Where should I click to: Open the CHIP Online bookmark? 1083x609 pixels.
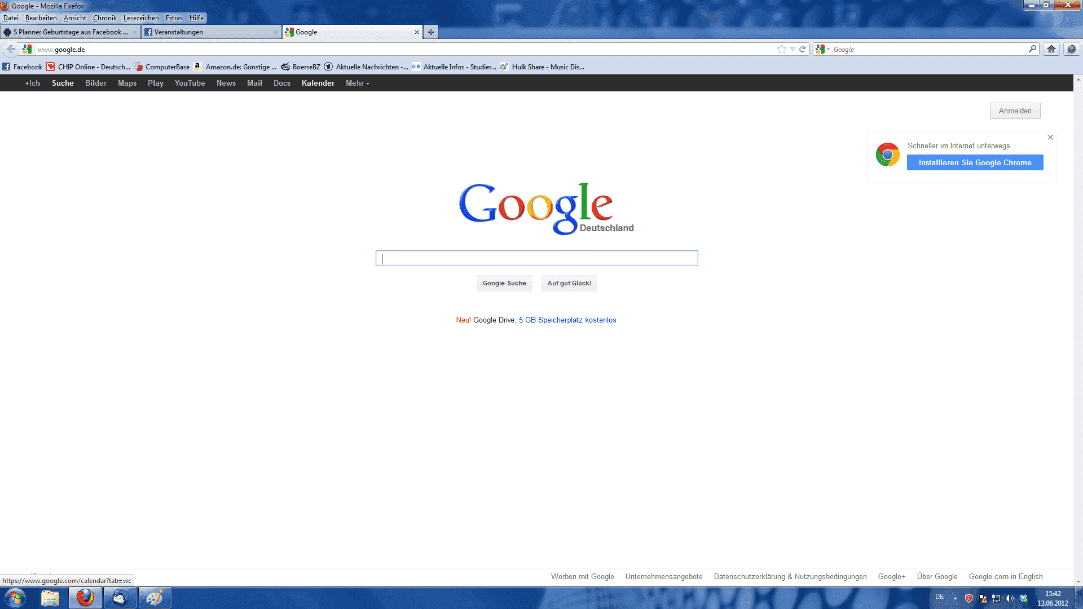coord(88,67)
